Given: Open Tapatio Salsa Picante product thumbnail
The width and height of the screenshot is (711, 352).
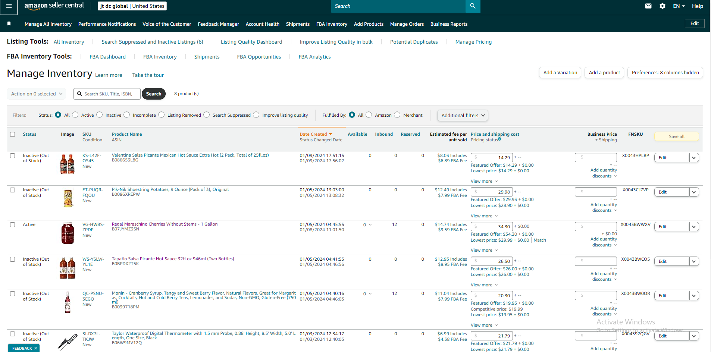Looking at the screenshot, I should click(x=68, y=268).
